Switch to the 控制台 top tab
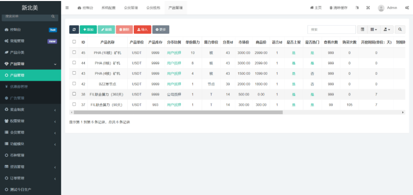413x195 pixels. pyautogui.click(x=85, y=8)
